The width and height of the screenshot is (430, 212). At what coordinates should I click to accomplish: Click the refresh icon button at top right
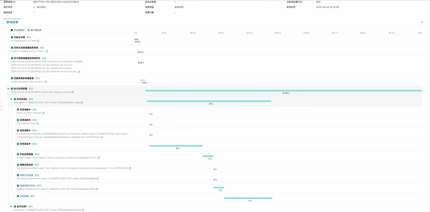pyautogui.click(x=422, y=22)
